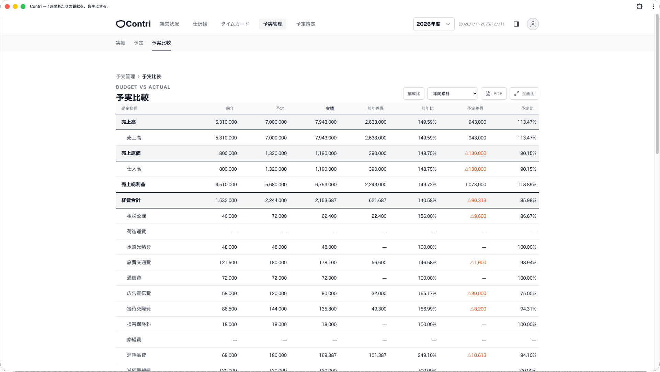Open 予定策定 in the top navigation

306,24
